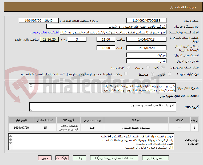Click the گروه کالا text area

[x=102, y=107]
